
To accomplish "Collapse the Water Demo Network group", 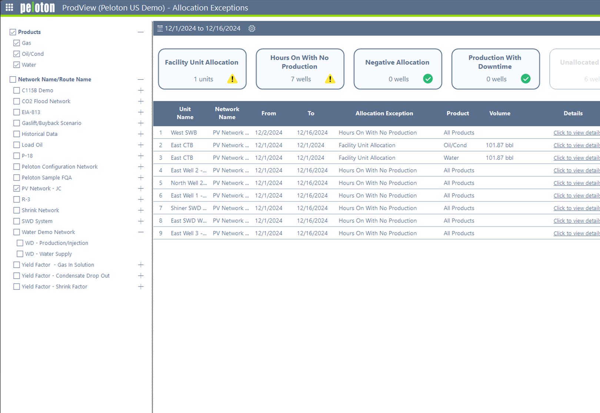I will (x=141, y=232).
